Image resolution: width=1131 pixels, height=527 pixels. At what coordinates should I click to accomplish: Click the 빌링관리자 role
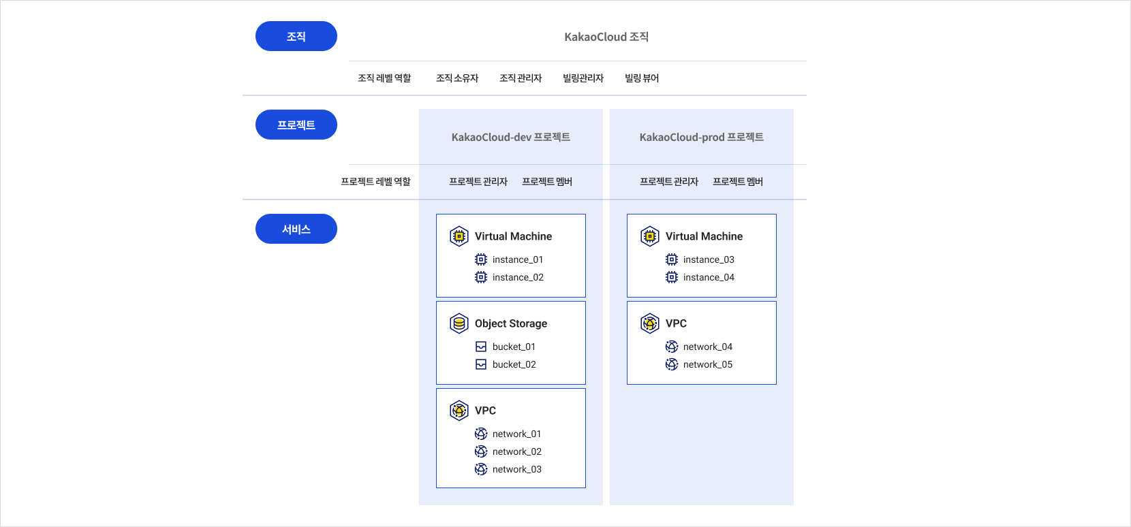(x=583, y=78)
